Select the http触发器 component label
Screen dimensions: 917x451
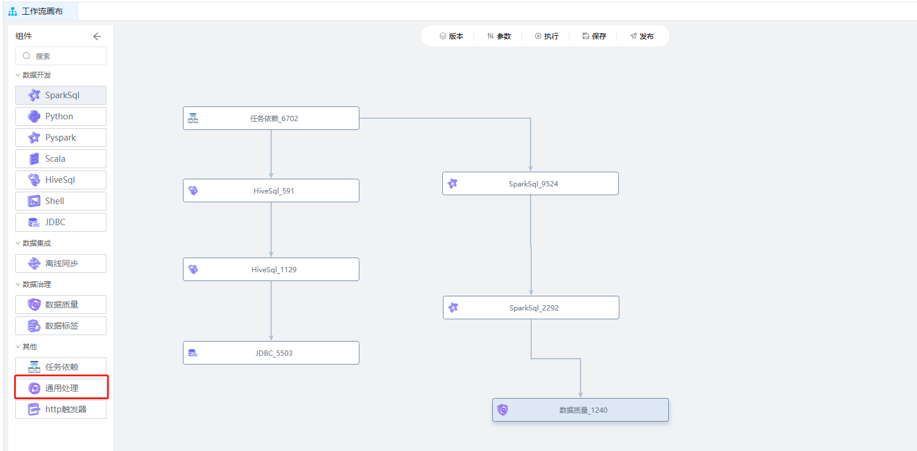[66, 409]
